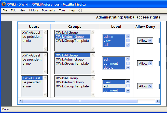Click up arrow of second row Level list
This screenshot has width=167, height=113.
(128, 59)
